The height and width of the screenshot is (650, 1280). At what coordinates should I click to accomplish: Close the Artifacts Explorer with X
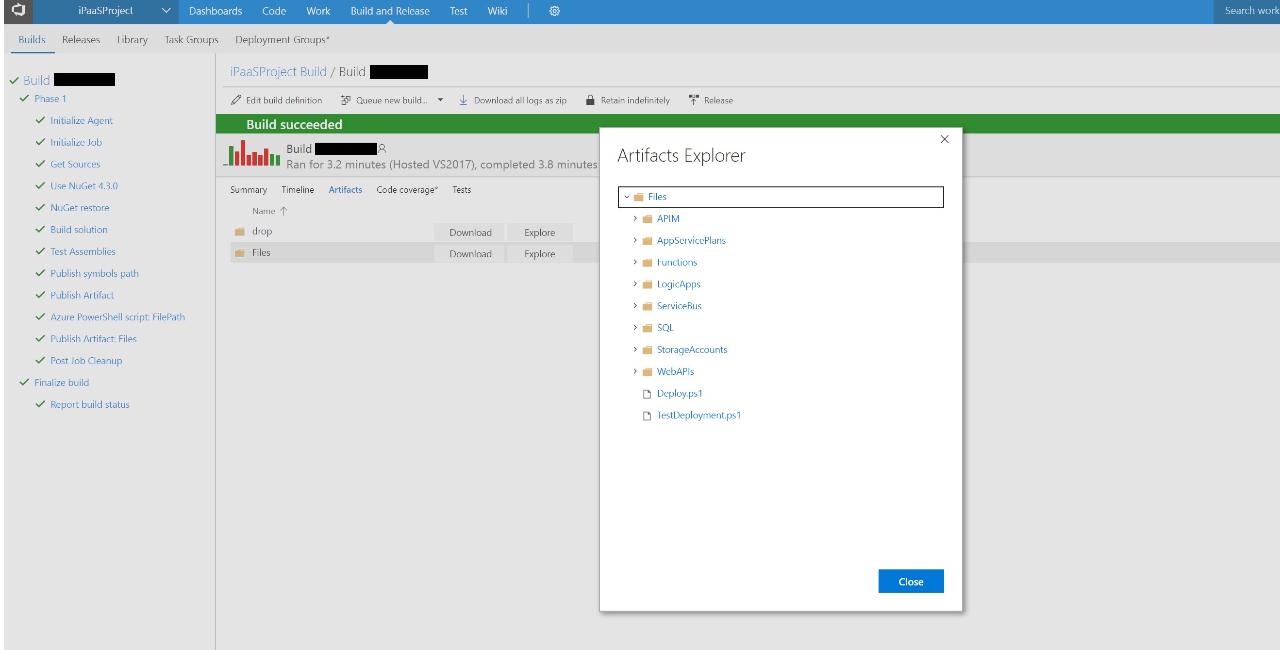tap(944, 139)
